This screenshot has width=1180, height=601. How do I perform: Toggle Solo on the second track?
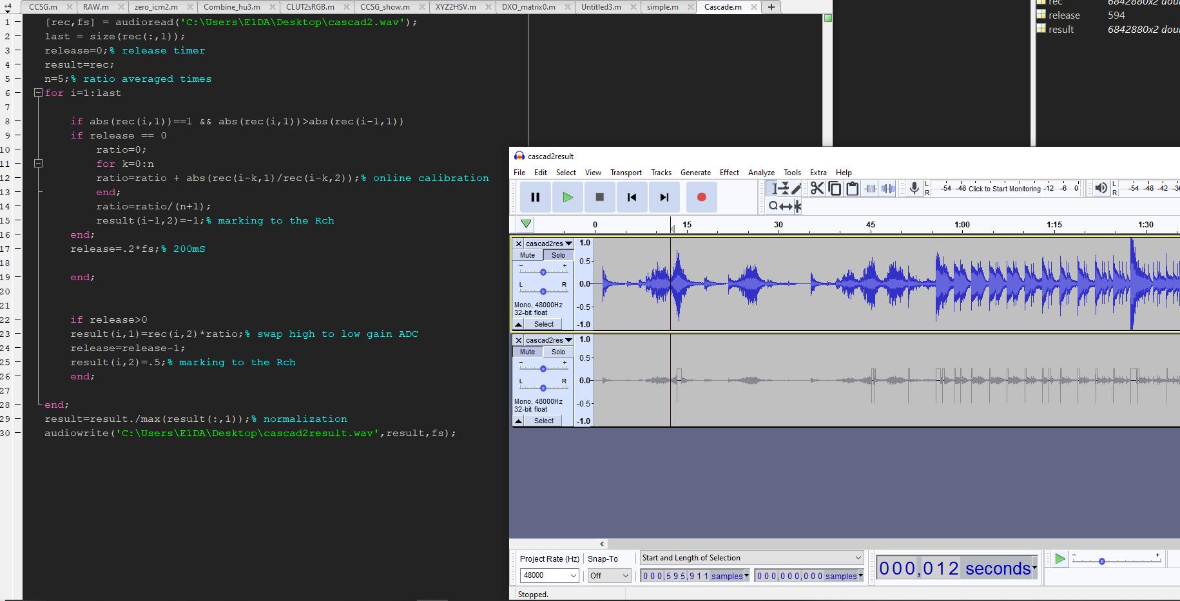(558, 352)
